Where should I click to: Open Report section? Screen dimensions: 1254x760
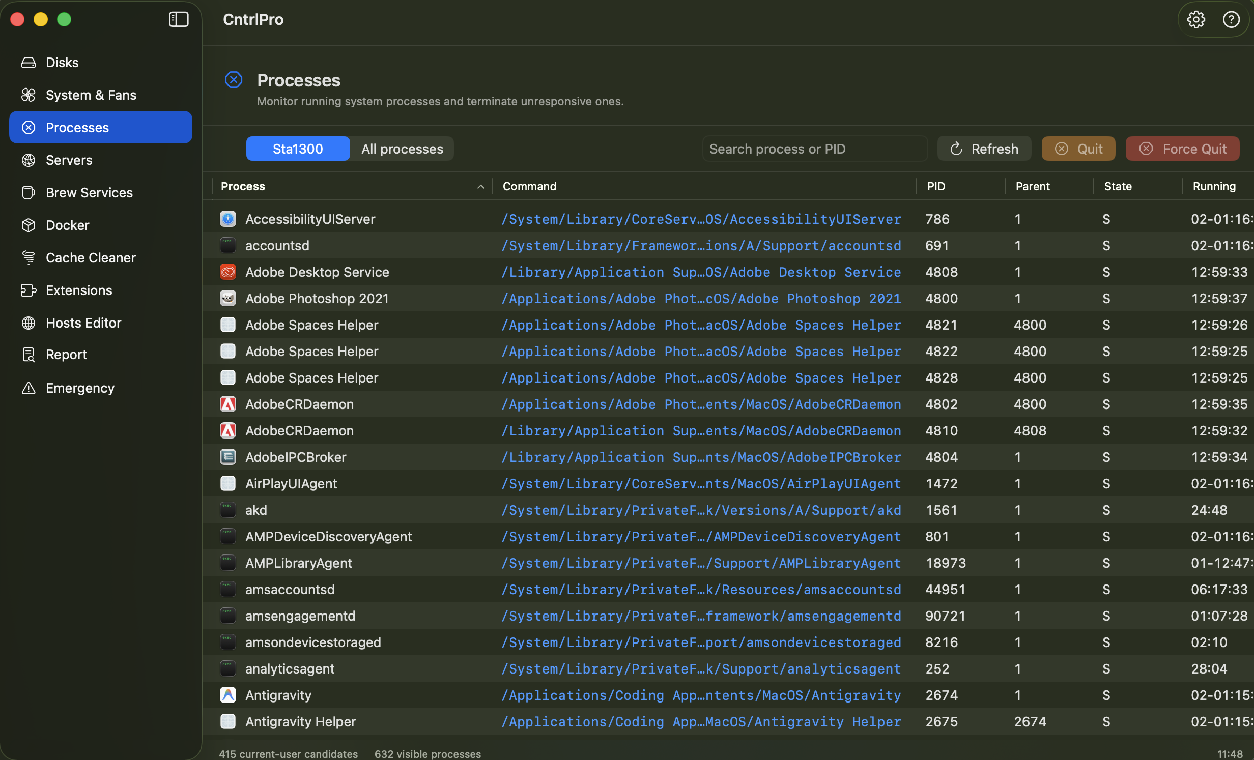click(x=100, y=355)
